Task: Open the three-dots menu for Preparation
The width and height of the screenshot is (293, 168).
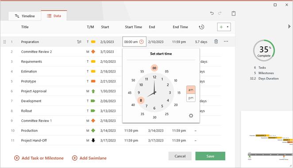Action: click(226, 42)
